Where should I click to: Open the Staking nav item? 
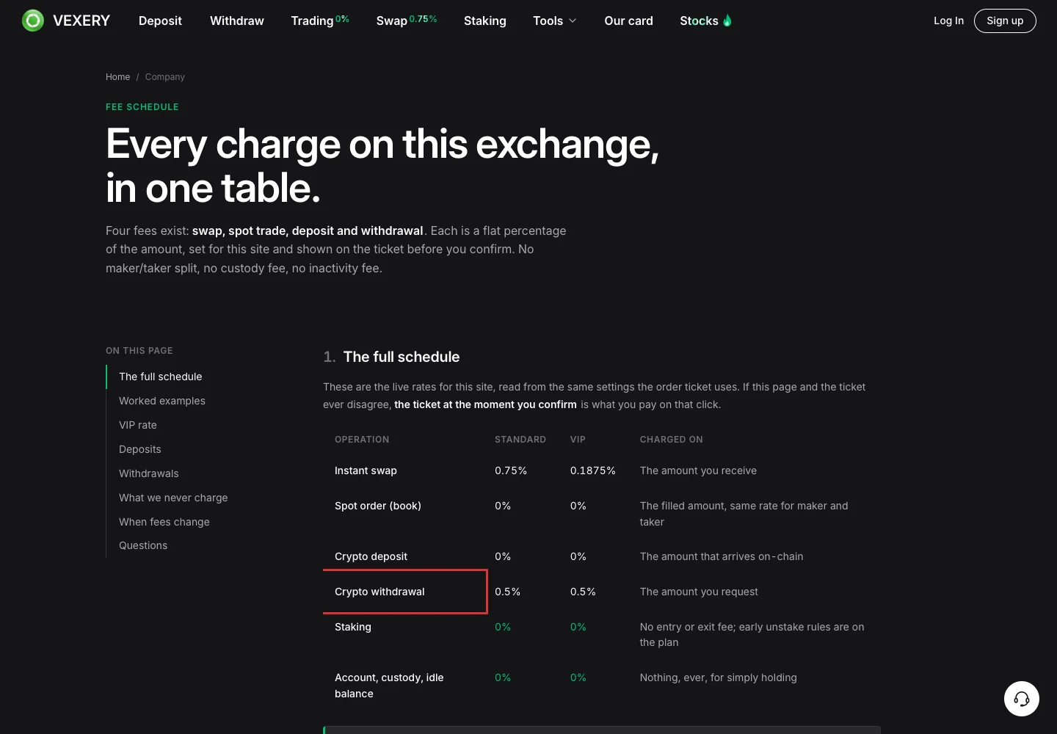(485, 21)
